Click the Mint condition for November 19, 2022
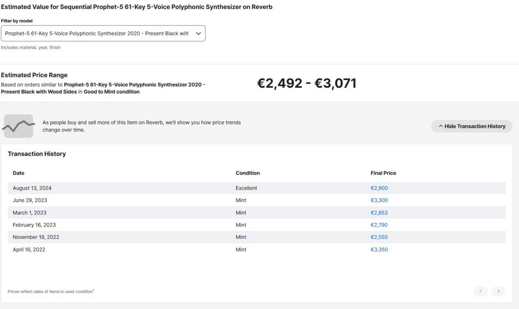 [x=241, y=237]
